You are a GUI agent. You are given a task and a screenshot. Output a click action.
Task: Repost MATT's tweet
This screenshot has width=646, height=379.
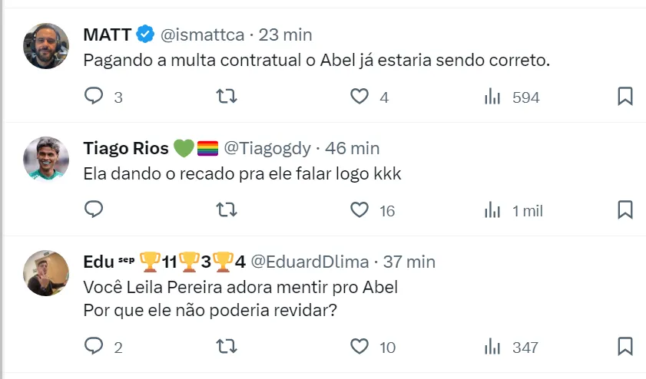pos(227,97)
